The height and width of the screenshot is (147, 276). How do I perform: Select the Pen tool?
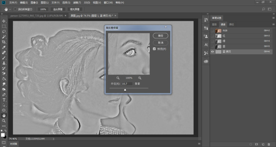click(x=4, y=95)
